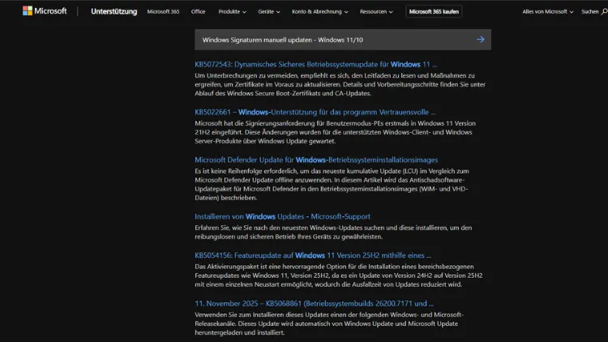The image size is (608, 342).
Task: Go to Microsoft 365 in navigation
Action: [163, 11]
